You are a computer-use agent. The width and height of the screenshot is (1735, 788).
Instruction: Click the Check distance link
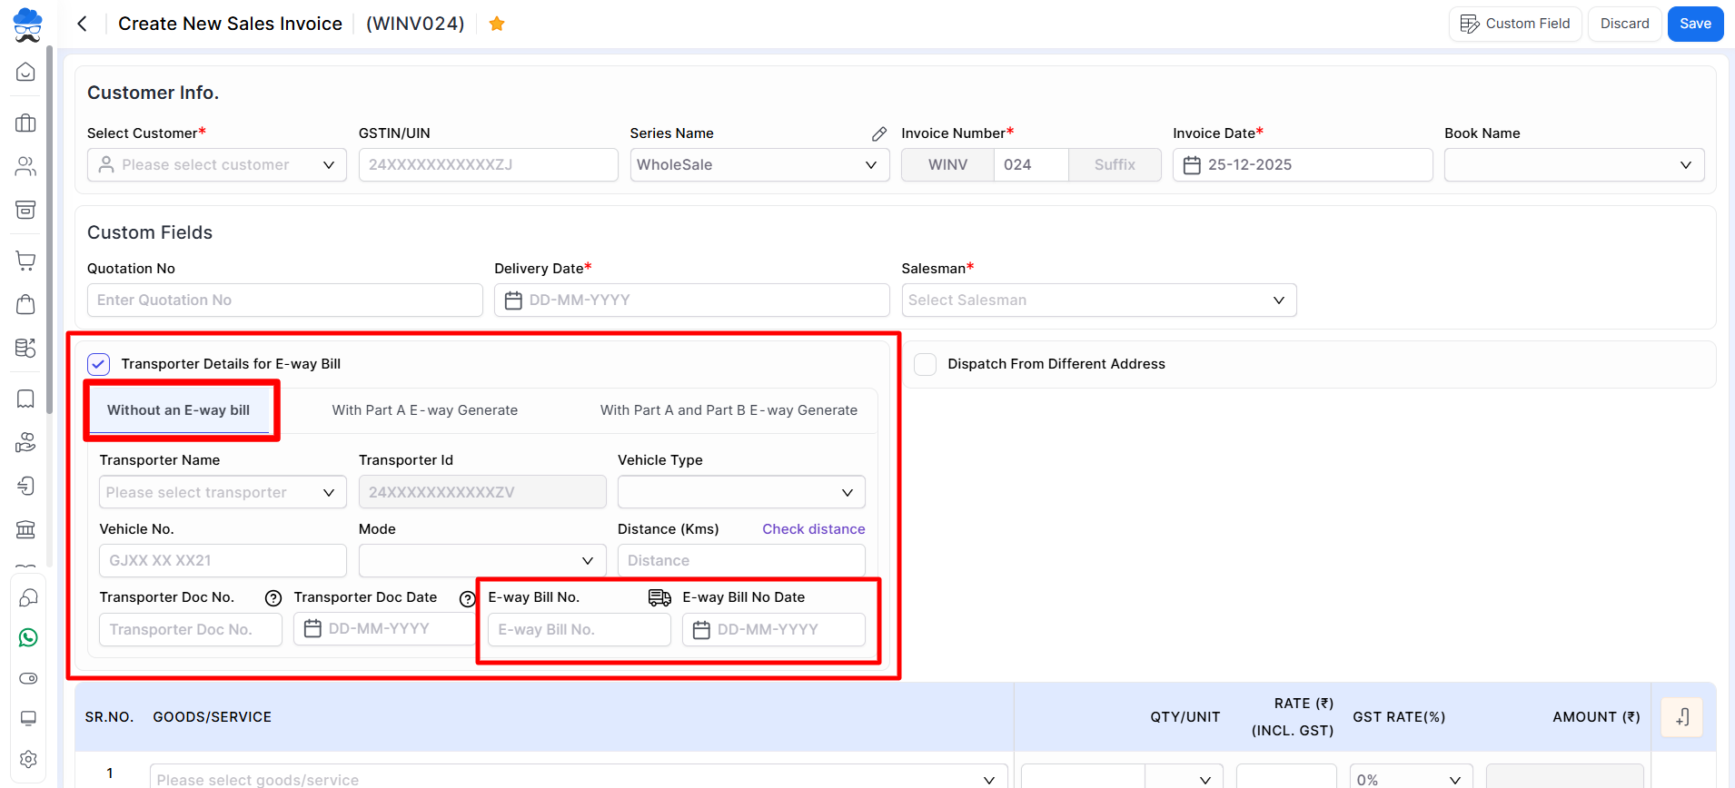[813, 529]
